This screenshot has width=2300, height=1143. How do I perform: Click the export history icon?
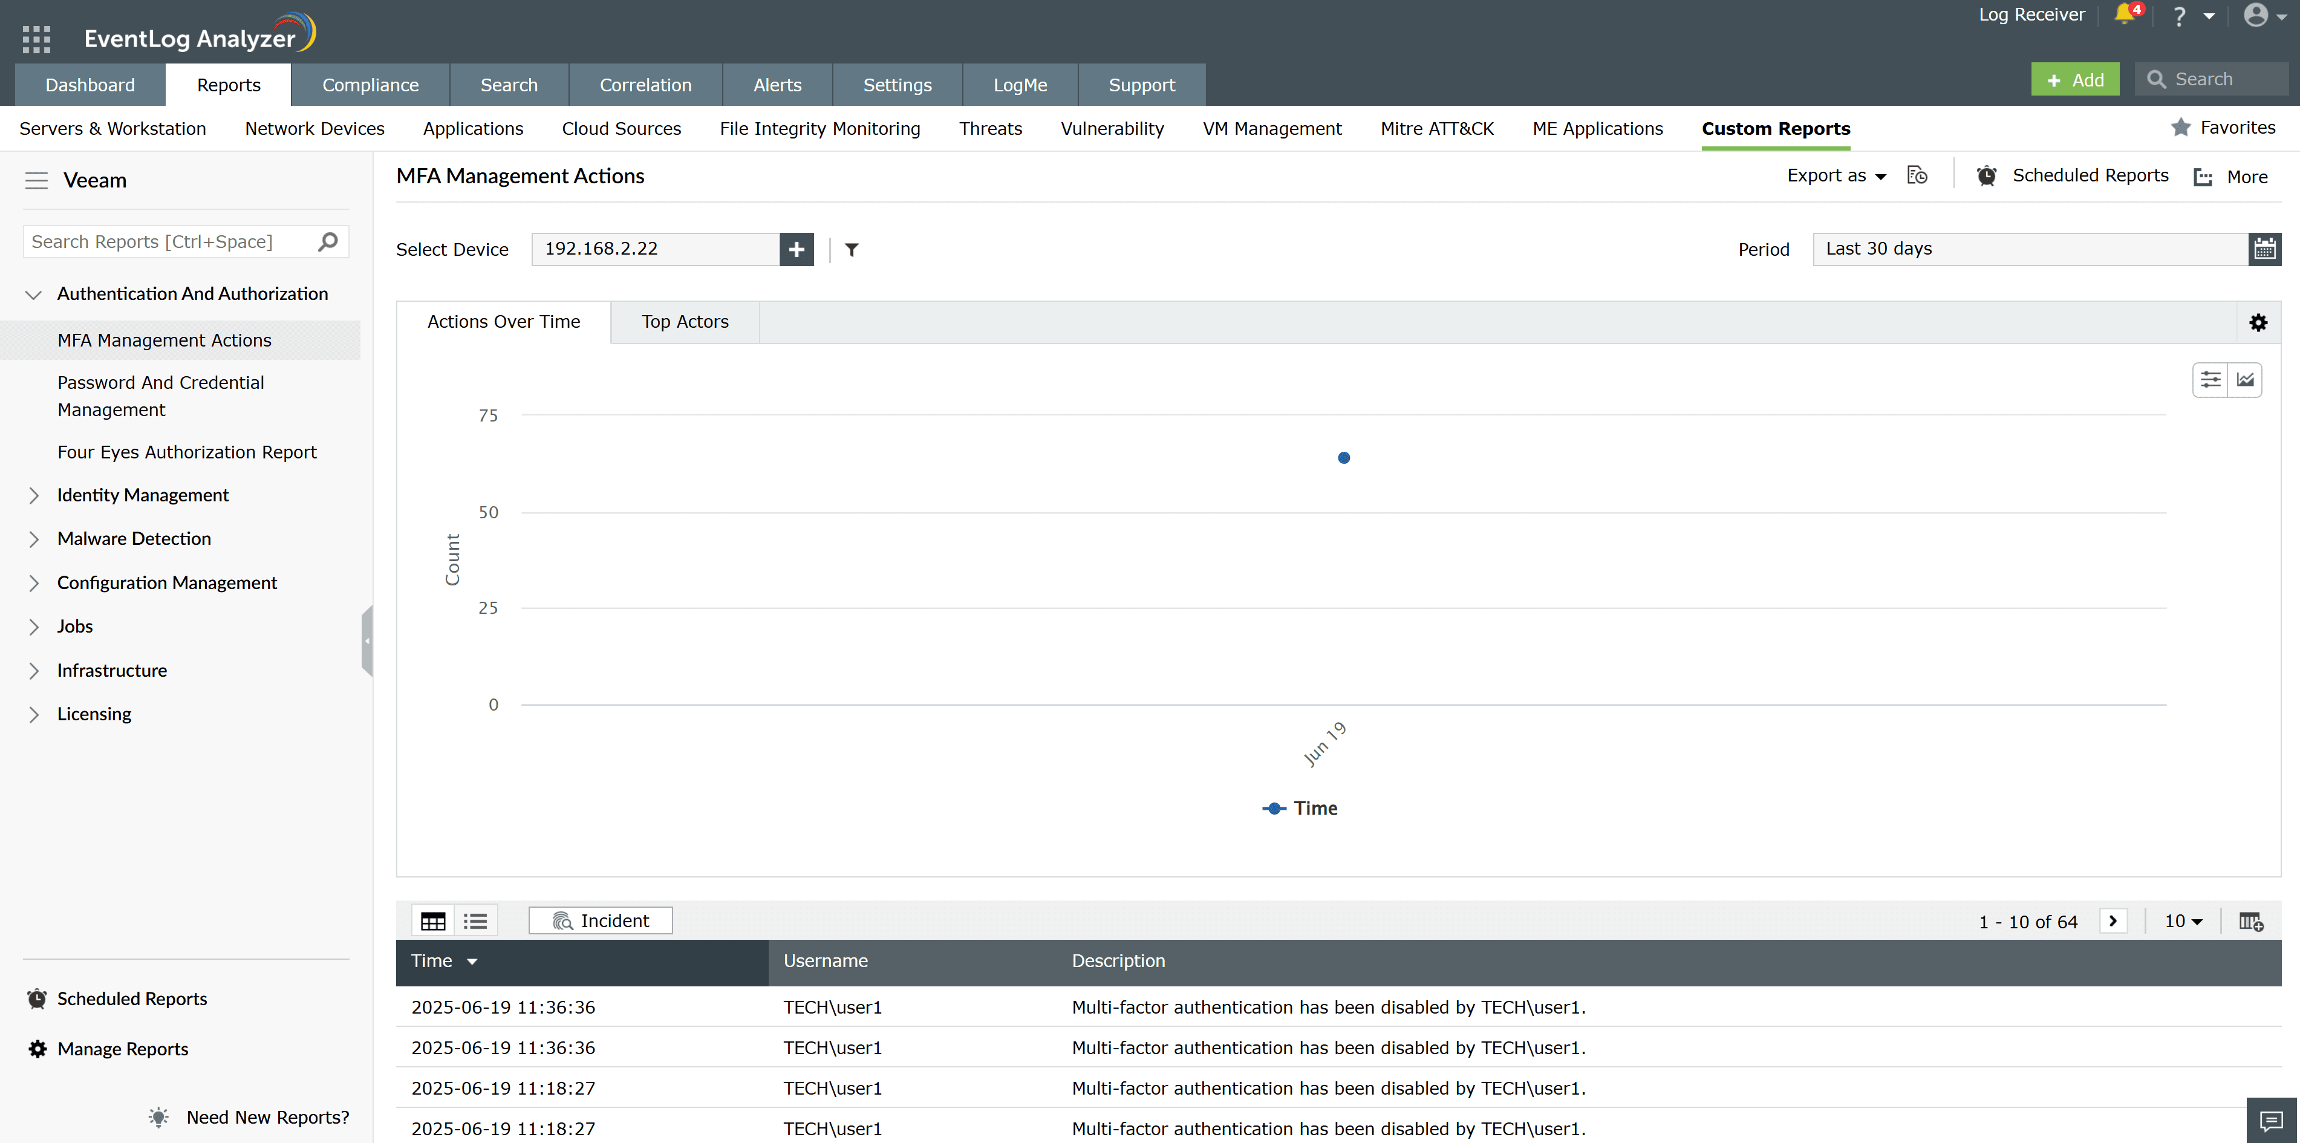tap(1917, 176)
